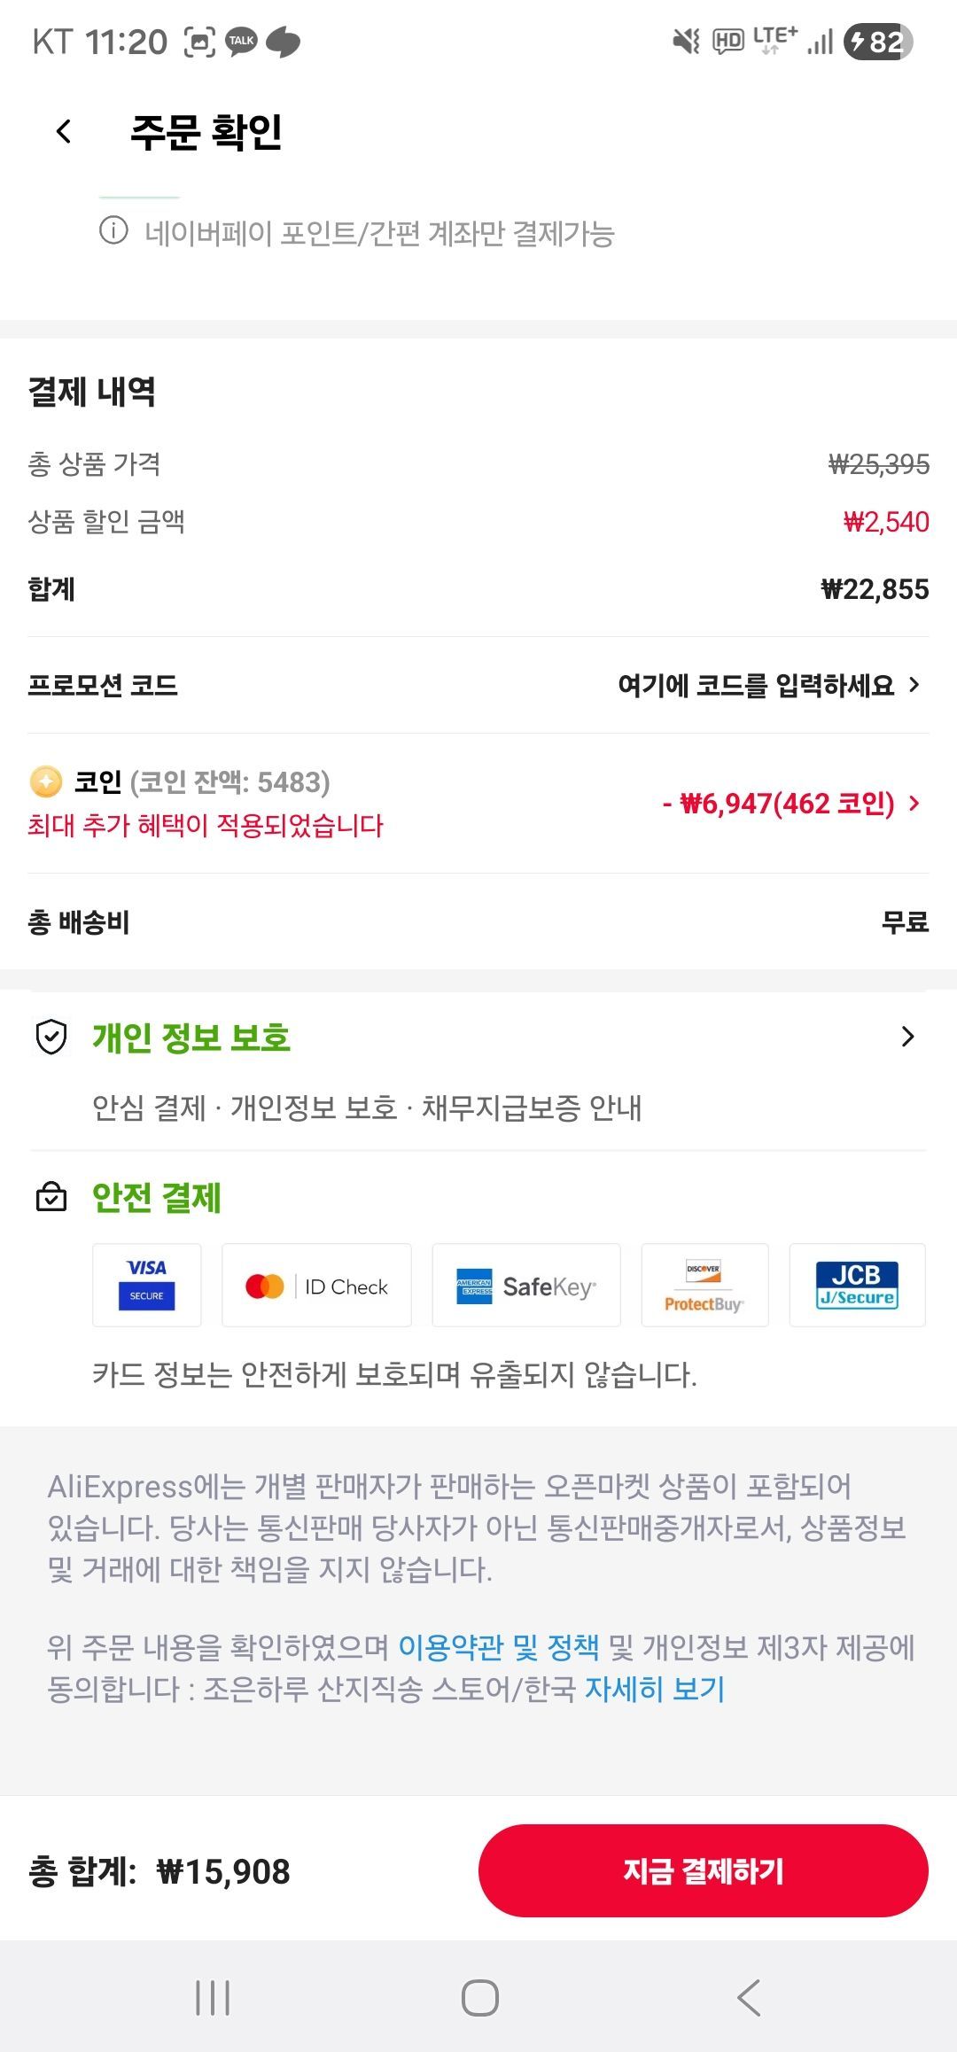Expand the coin discount ₩6,947 details
957x2052 pixels.
[790, 804]
